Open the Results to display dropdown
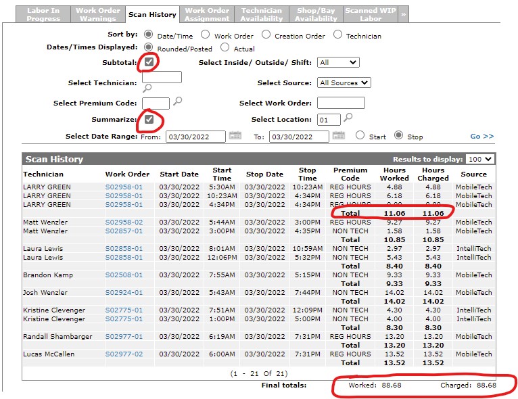The height and width of the screenshot is (399, 518). pyautogui.click(x=480, y=159)
